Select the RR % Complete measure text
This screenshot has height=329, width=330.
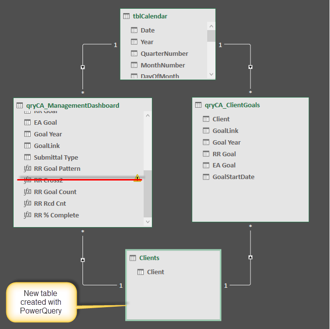pyautogui.click(x=56, y=215)
